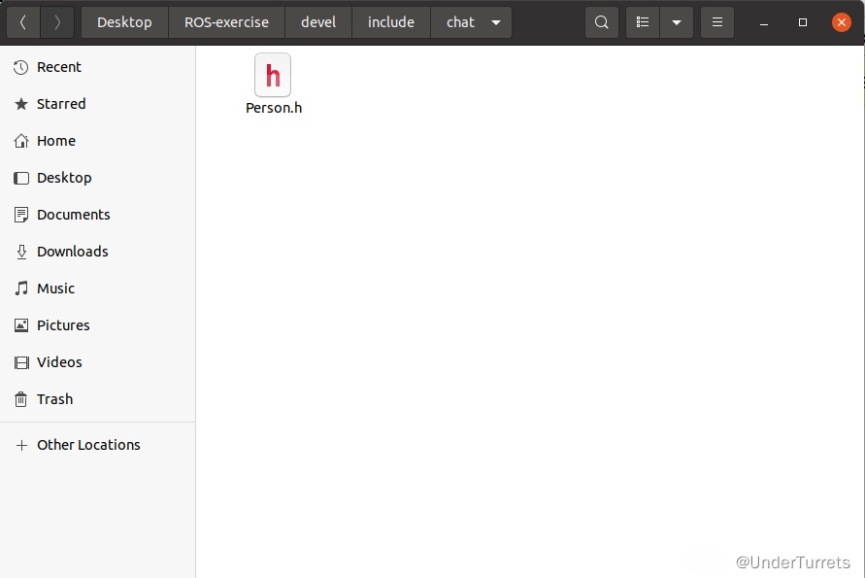Image resolution: width=865 pixels, height=578 pixels.
Task: Expand the chat path dropdown arrow
Action: tap(496, 22)
